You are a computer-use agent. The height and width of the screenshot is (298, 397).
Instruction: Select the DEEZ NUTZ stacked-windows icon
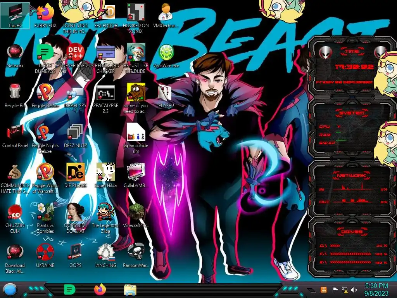pyautogui.click(x=76, y=136)
